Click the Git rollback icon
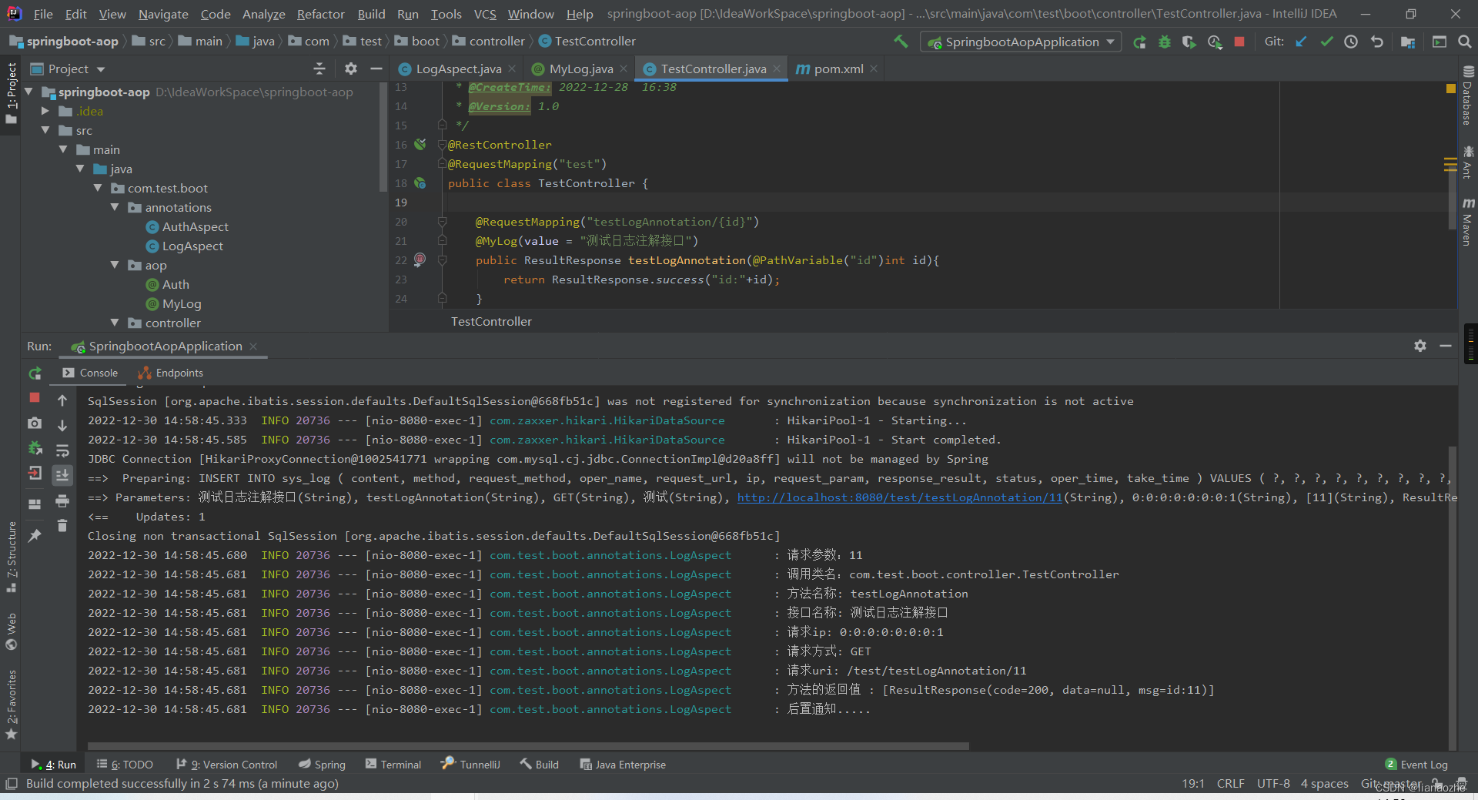This screenshot has width=1478, height=800. 1377,42
